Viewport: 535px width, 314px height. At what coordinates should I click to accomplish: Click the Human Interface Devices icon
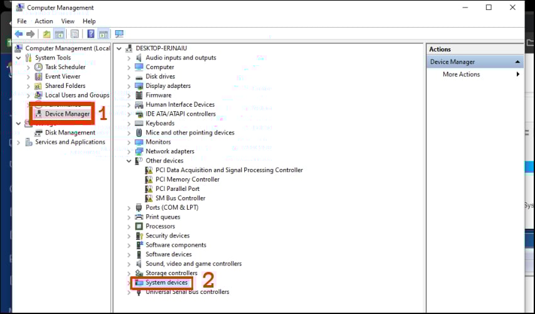pyautogui.click(x=139, y=104)
